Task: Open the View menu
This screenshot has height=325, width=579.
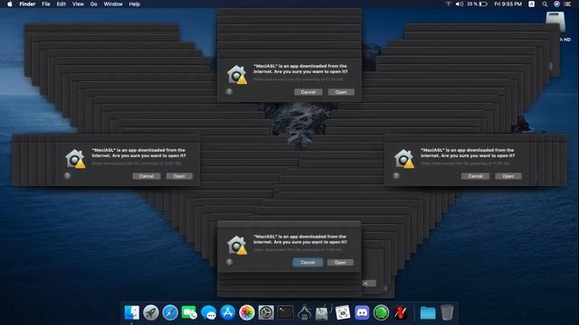Action: tap(78, 4)
